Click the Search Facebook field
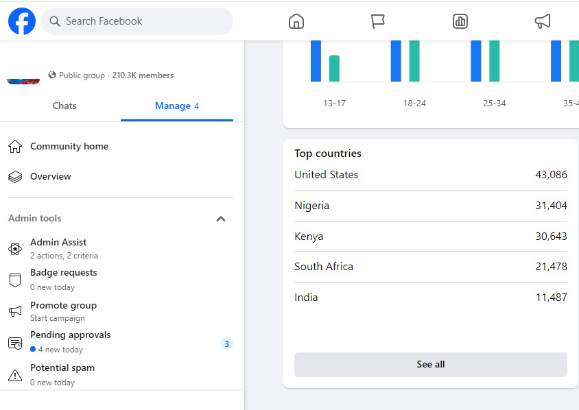Viewport: 579px width, 410px height. pyautogui.click(x=137, y=21)
